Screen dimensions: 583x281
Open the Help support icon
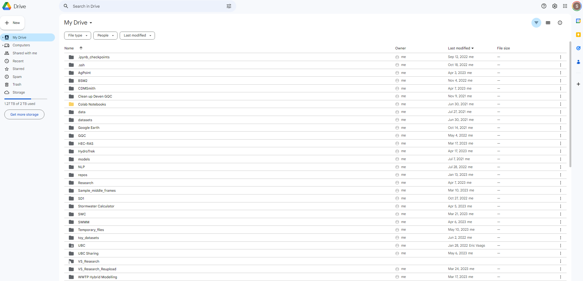coord(544,6)
